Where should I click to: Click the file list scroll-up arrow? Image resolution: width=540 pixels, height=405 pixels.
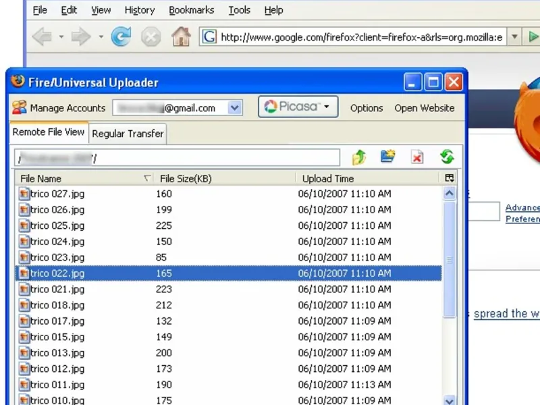pyautogui.click(x=449, y=193)
